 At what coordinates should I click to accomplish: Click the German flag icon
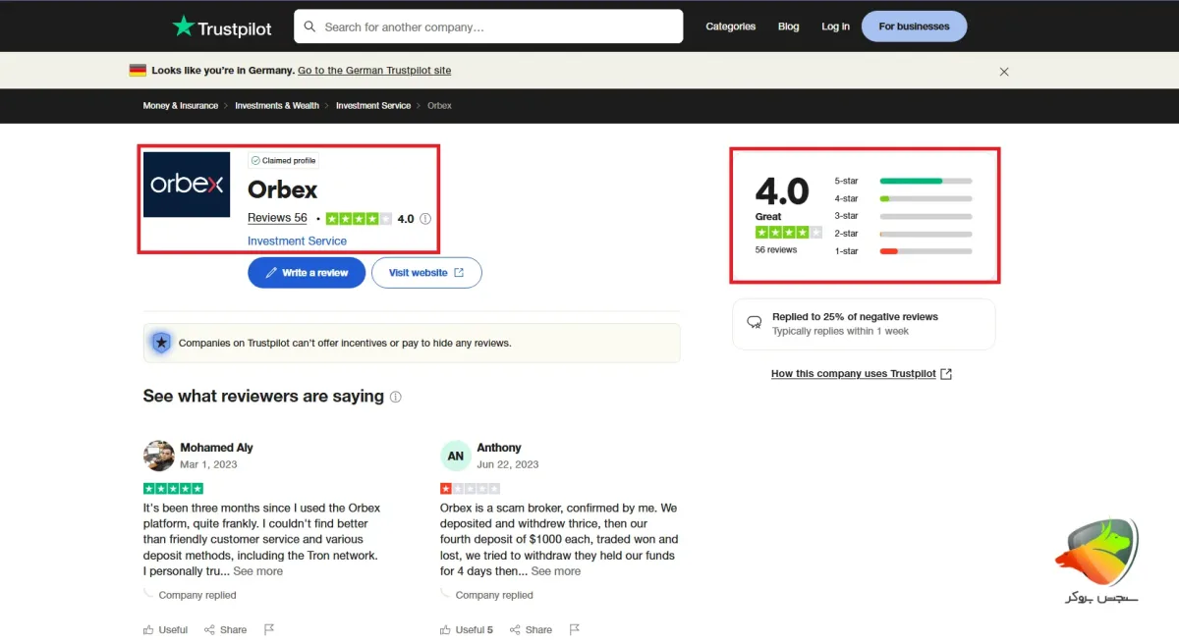(x=138, y=71)
